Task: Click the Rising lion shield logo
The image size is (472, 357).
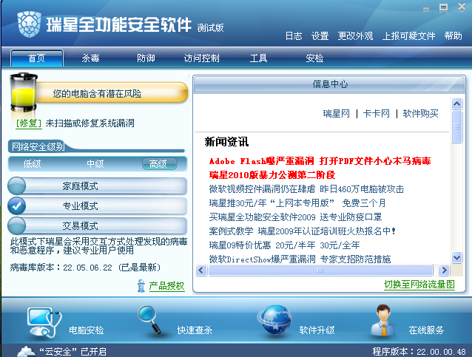Action: [29, 24]
